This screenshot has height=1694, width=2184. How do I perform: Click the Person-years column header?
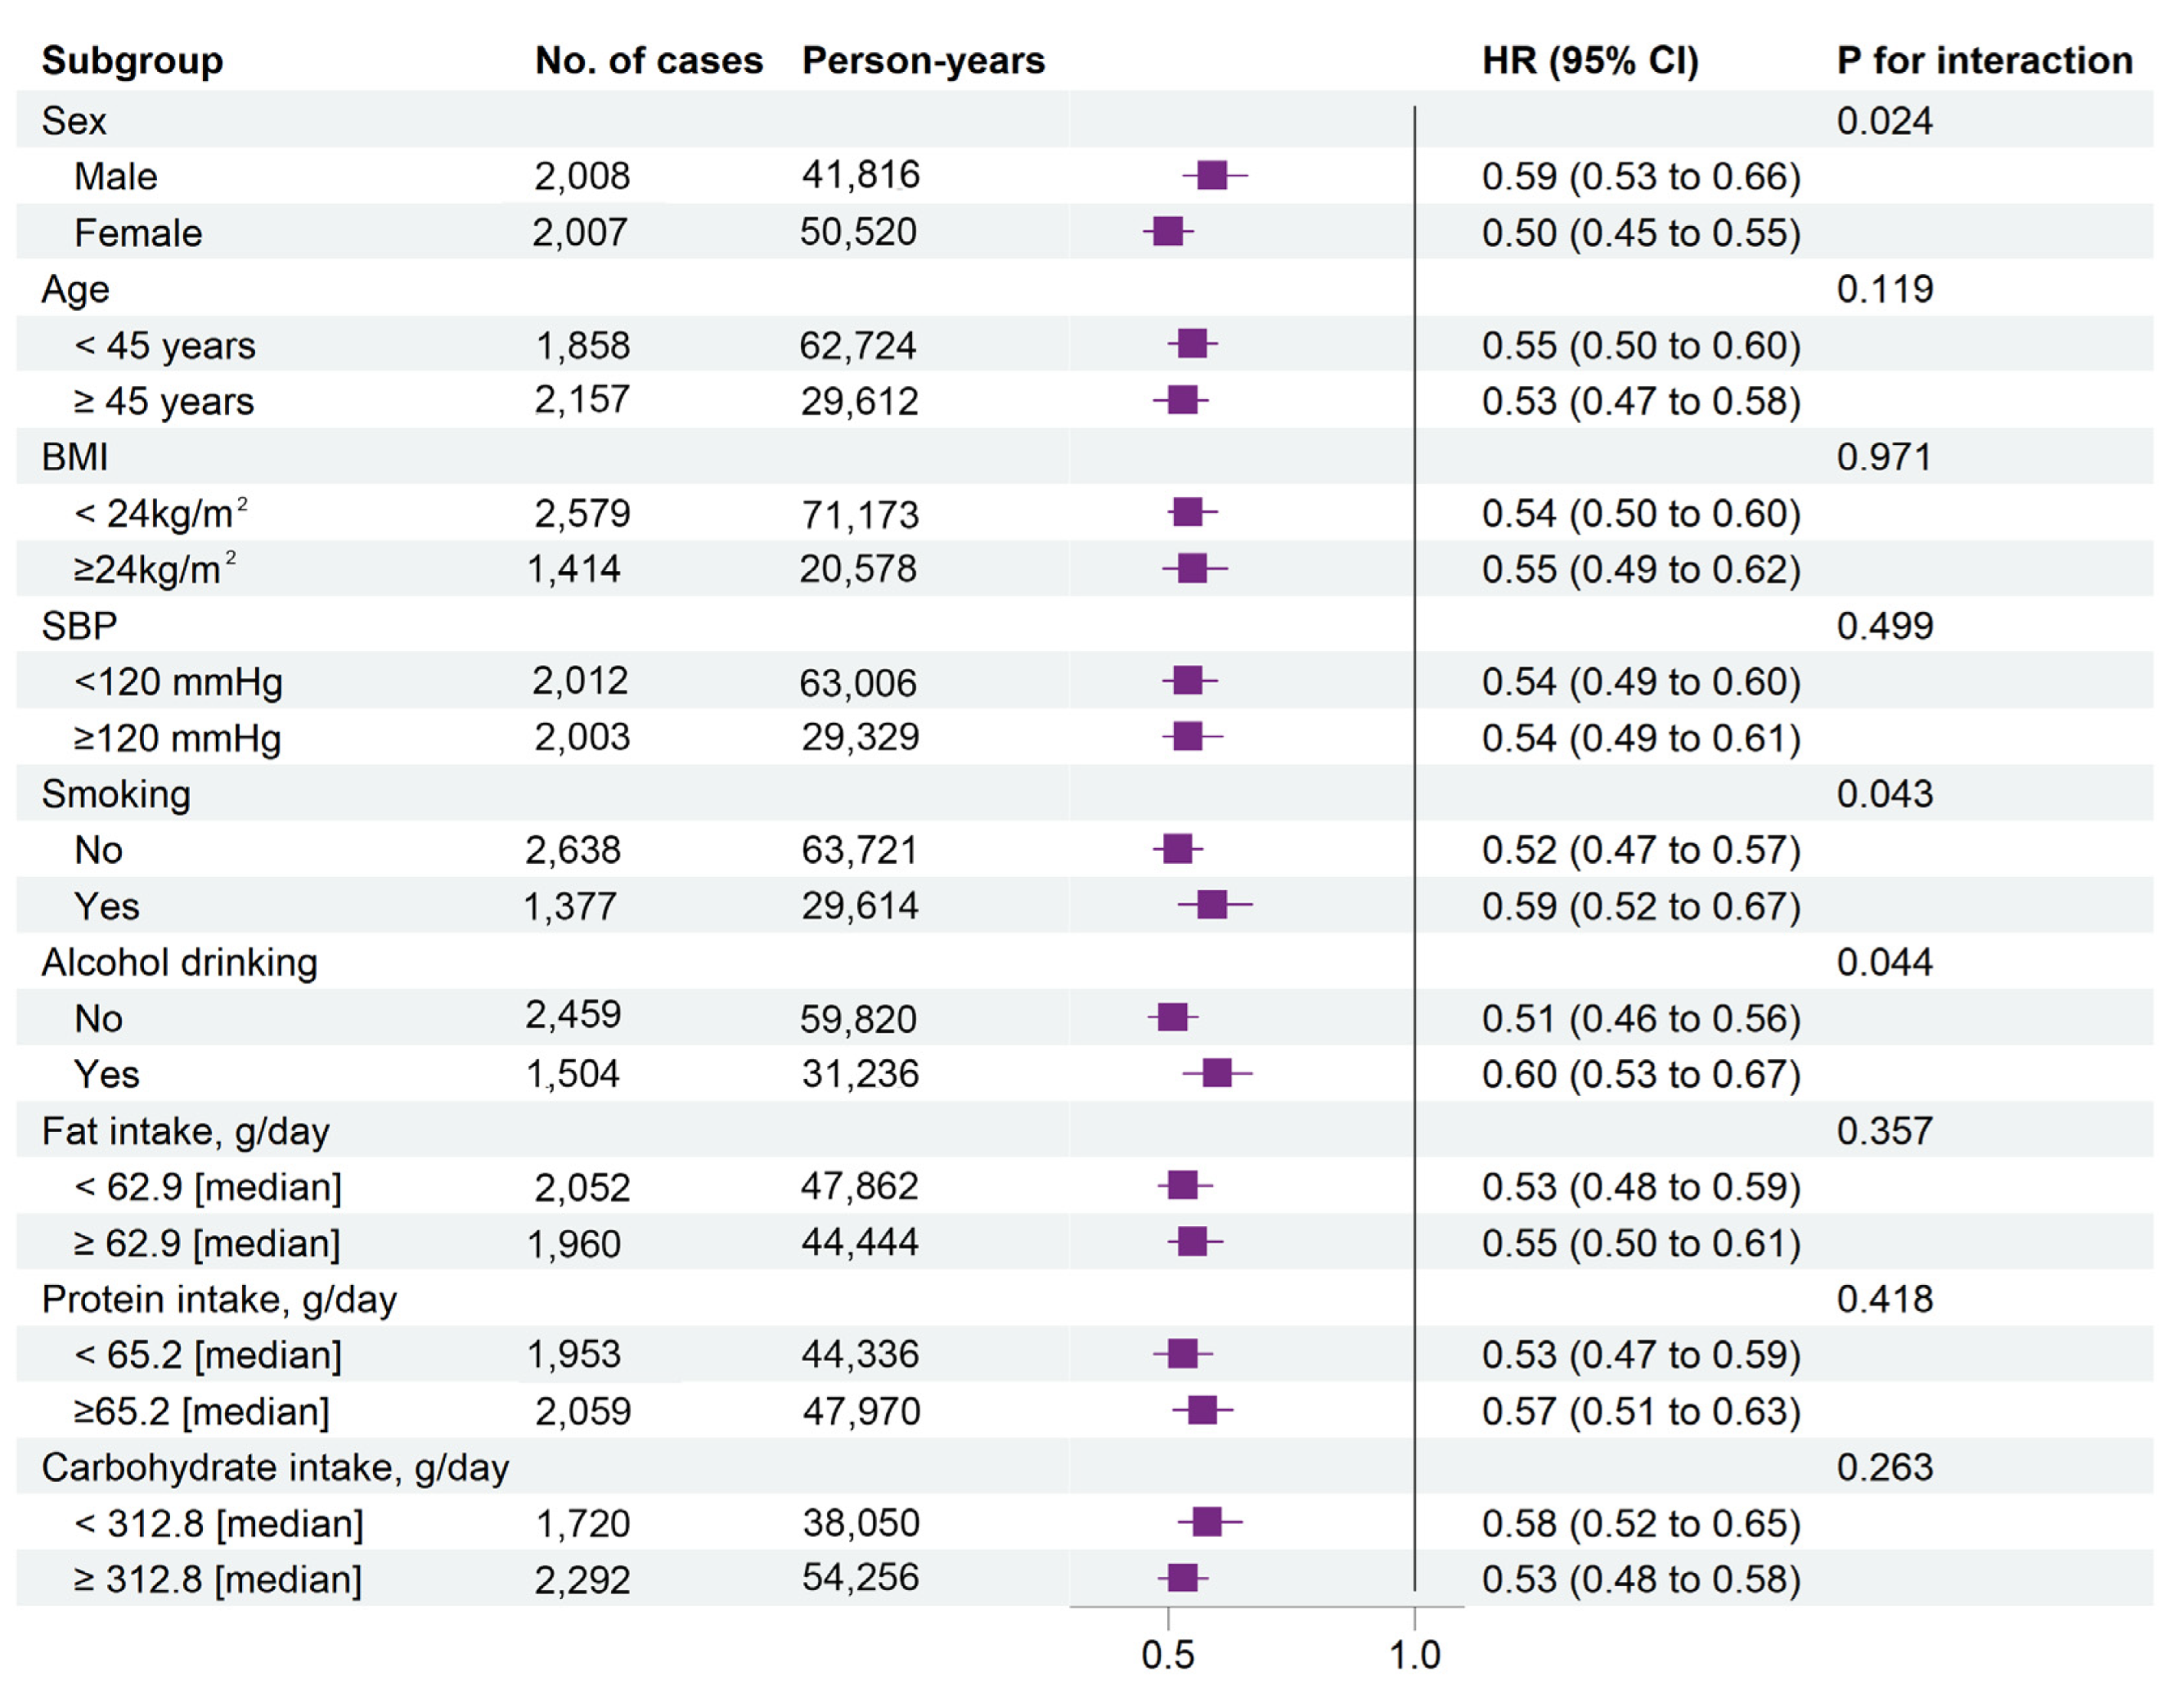923,61
